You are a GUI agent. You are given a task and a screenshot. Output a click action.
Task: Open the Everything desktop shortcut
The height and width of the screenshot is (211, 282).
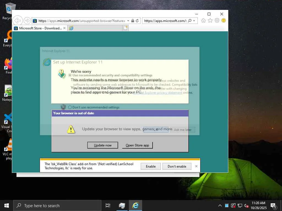click(x=7, y=38)
